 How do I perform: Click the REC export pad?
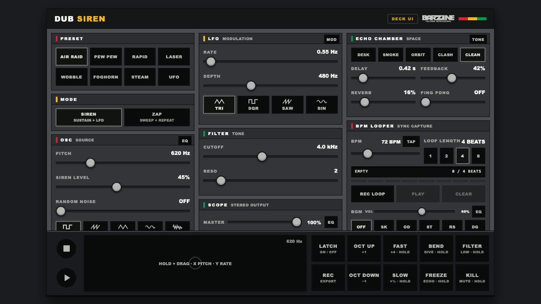[x=328, y=278]
